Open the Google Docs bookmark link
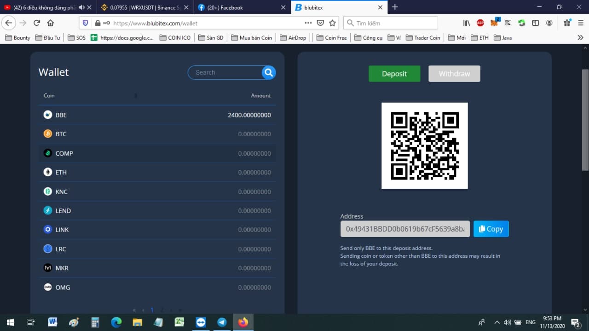 pos(122,38)
